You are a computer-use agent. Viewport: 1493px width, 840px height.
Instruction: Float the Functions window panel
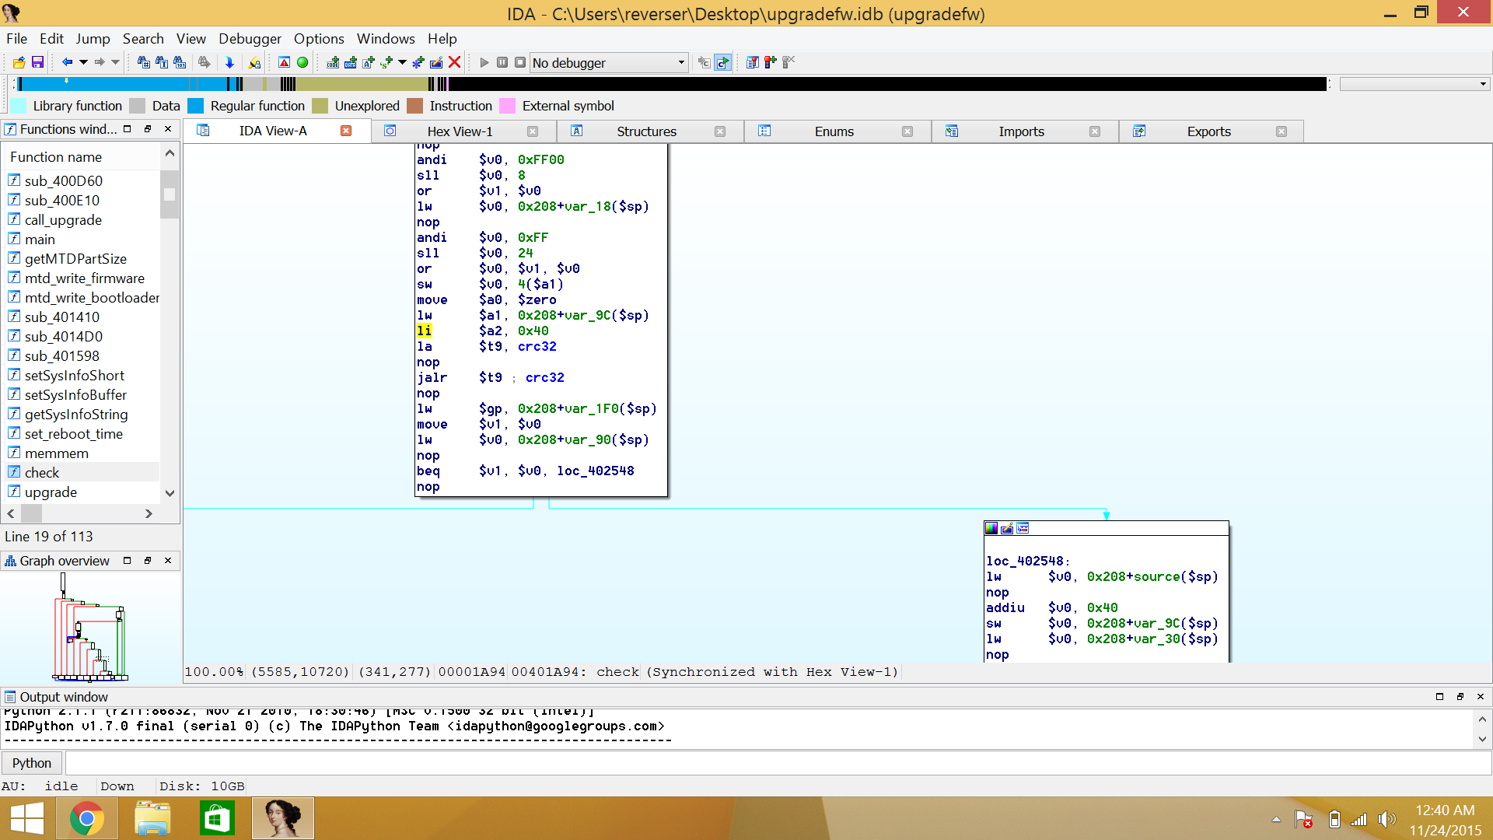[x=147, y=129]
